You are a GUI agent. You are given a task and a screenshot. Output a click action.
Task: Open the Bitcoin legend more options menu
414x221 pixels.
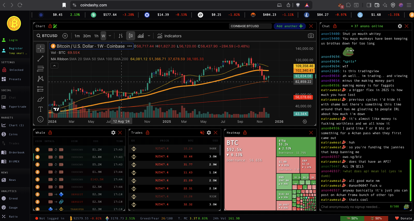(130, 46)
